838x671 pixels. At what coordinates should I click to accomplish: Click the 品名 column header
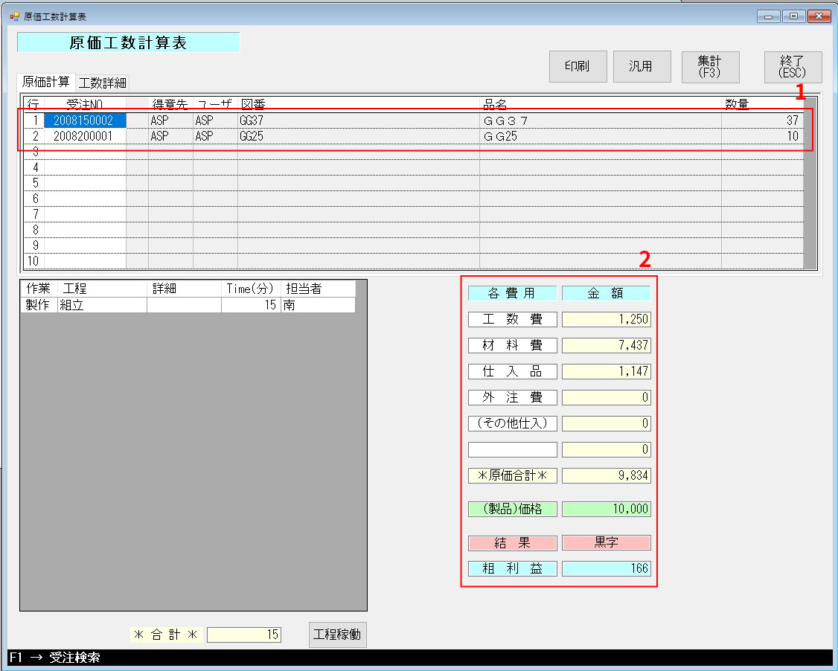pyautogui.click(x=600, y=104)
